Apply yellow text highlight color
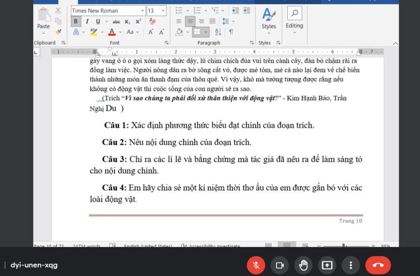 pos(94,32)
